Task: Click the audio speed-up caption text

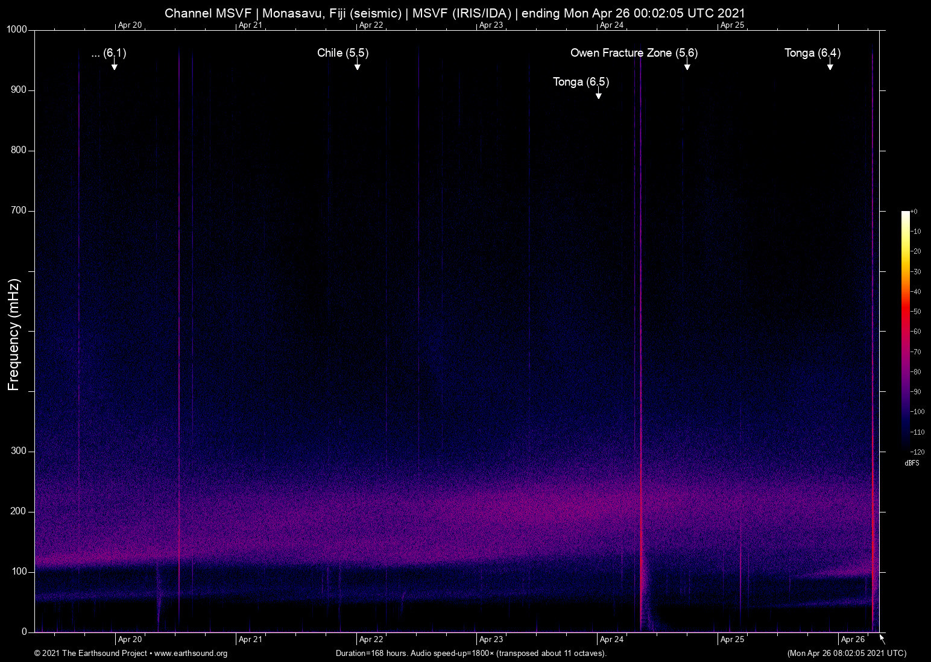Action: [x=471, y=654]
